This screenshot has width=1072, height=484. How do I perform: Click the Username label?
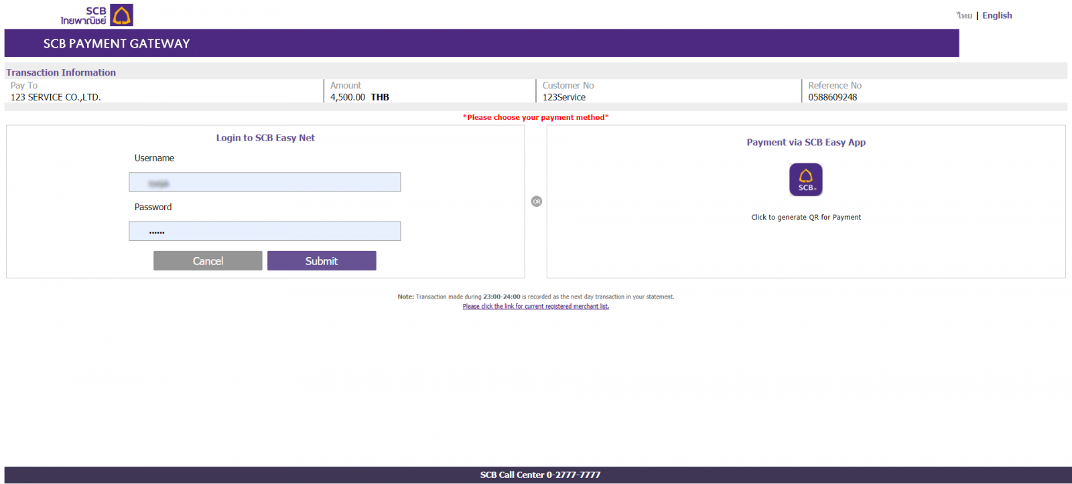154,158
